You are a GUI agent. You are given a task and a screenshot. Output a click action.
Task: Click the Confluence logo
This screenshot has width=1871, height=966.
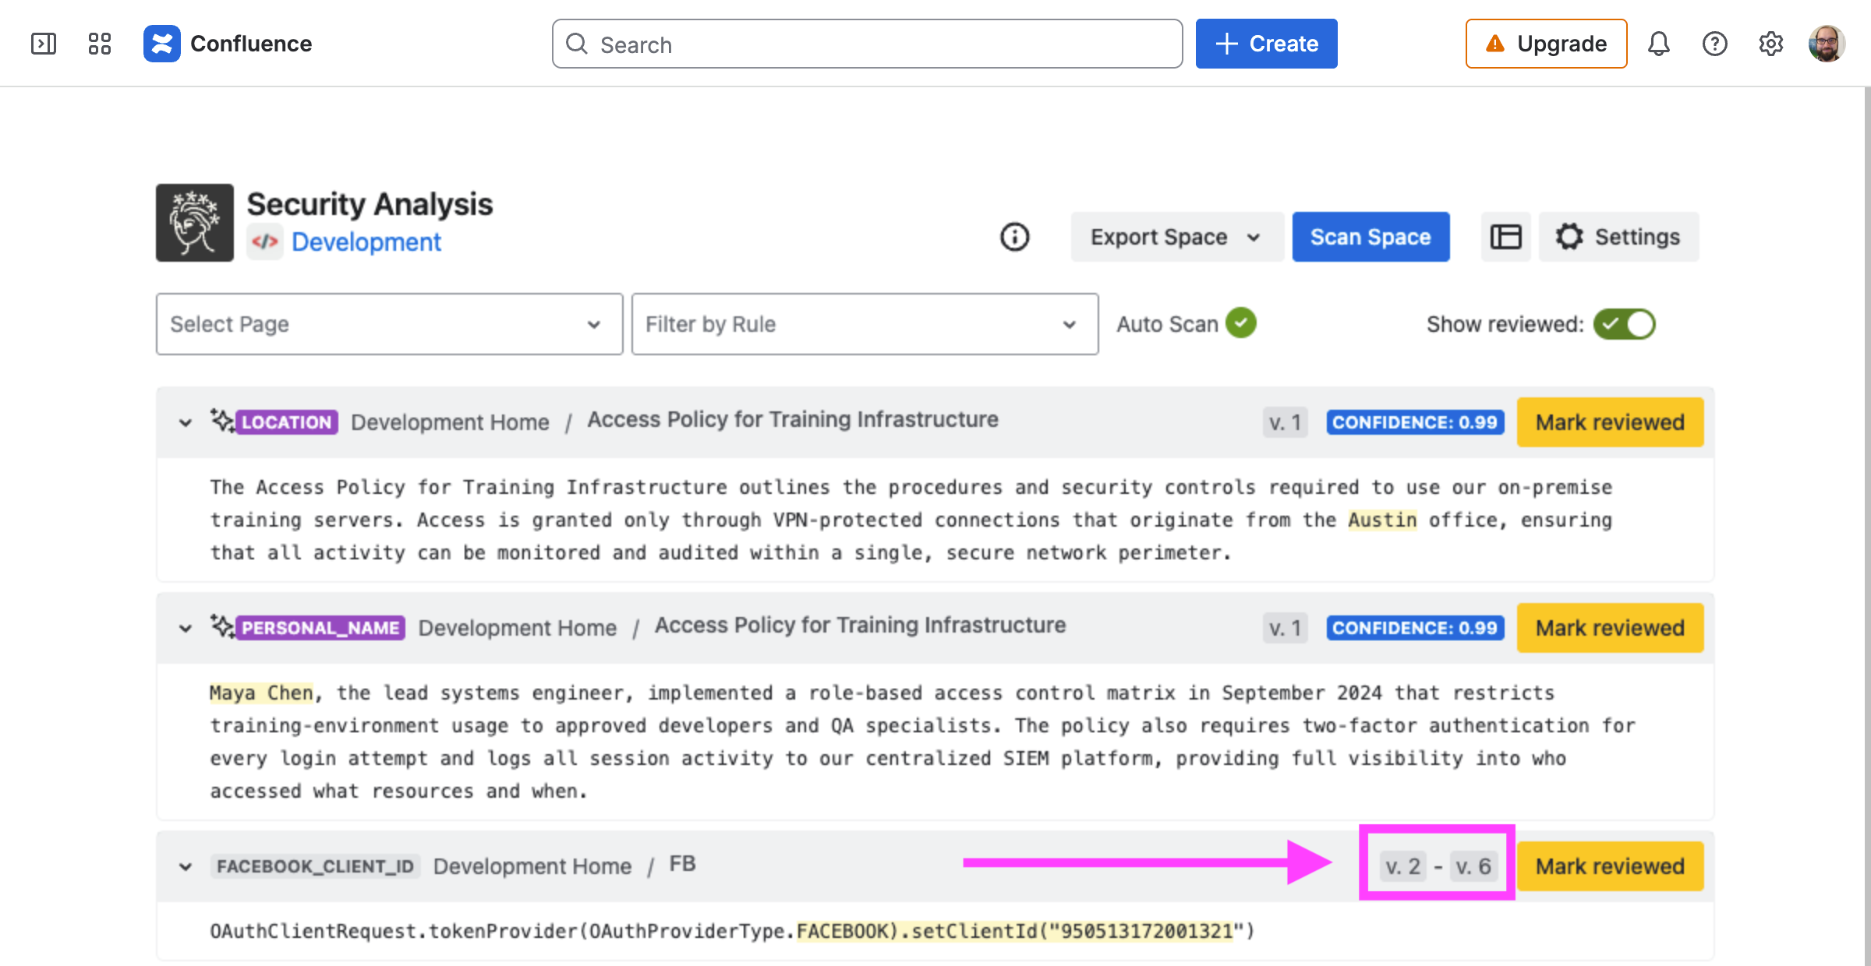pyautogui.click(x=228, y=44)
